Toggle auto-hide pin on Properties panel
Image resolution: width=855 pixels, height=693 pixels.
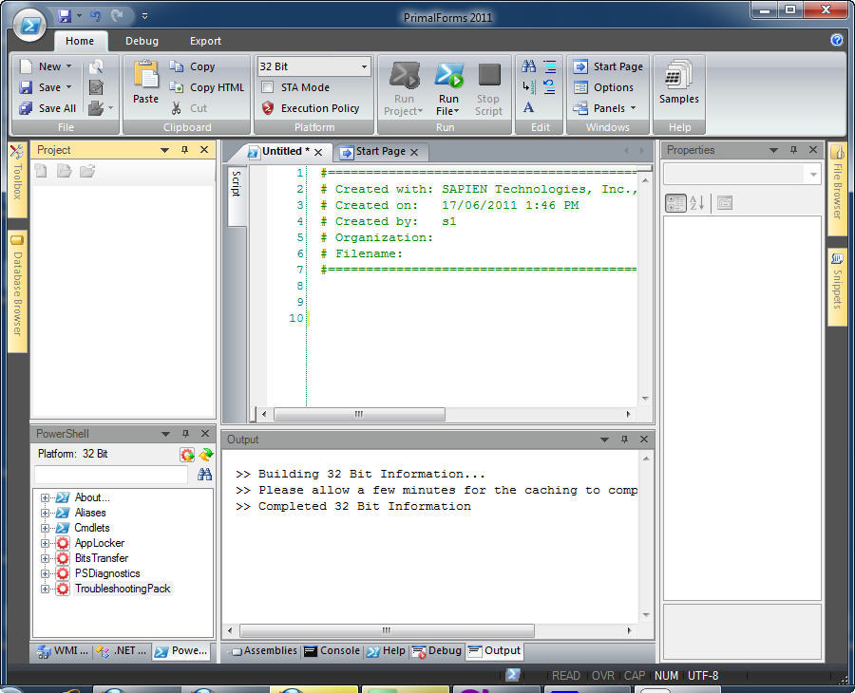(793, 150)
